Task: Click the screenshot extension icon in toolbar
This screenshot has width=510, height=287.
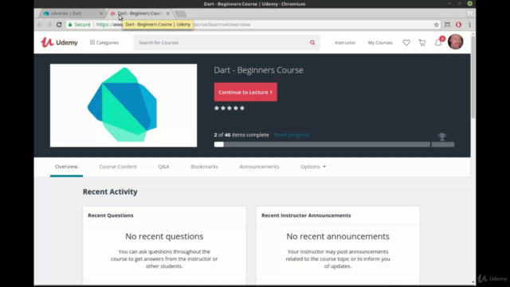Action: point(447,25)
